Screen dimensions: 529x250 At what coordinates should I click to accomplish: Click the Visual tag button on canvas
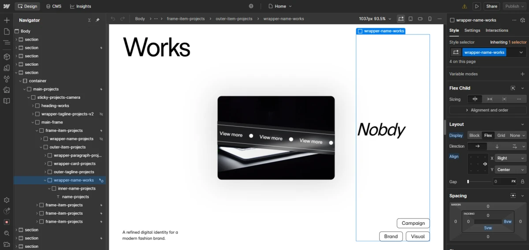[418, 236]
